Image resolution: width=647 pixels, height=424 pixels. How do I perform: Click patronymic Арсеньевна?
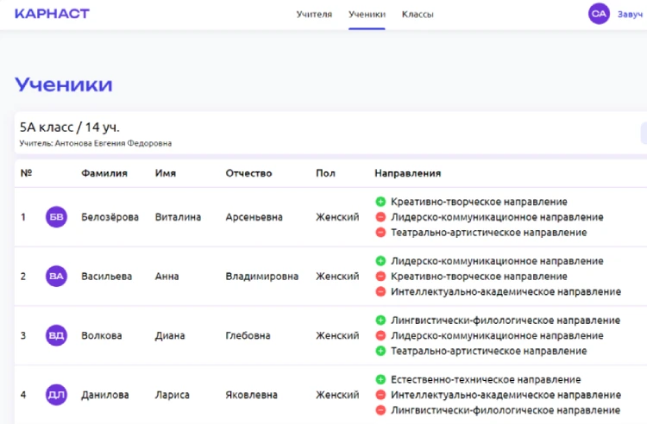(x=254, y=216)
